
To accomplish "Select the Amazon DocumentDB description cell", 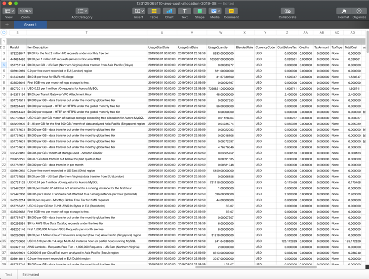I will 86,59.
